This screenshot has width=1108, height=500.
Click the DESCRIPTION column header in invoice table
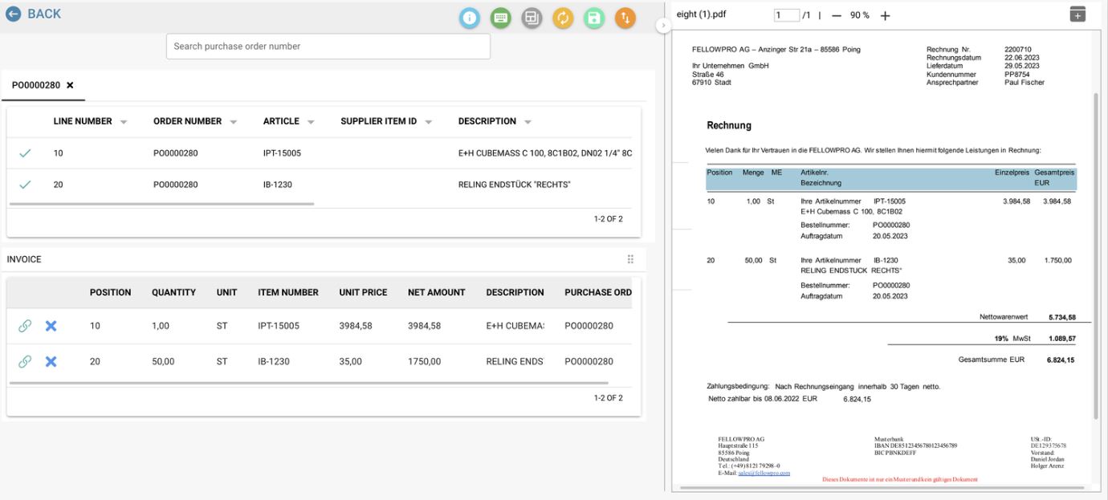pyautogui.click(x=515, y=293)
